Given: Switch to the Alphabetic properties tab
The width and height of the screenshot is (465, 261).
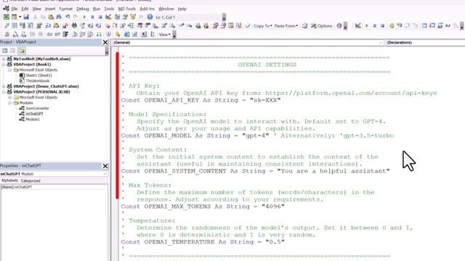Looking at the screenshot, I should point(9,181).
